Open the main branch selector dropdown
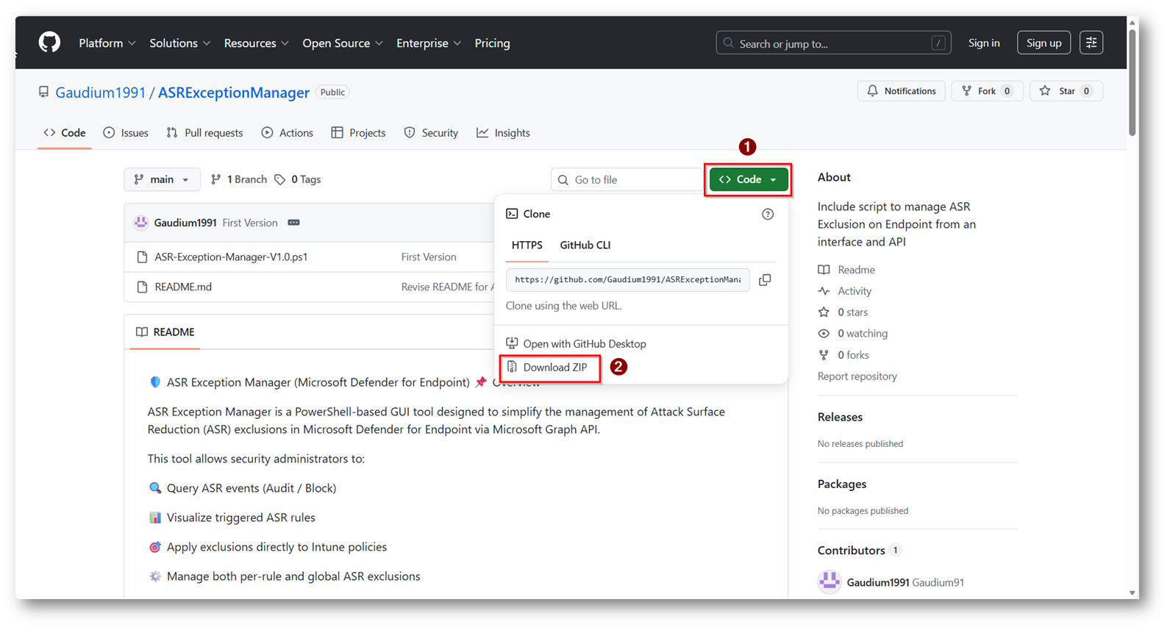This screenshot has height=630, width=1170. pyautogui.click(x=162, y=179)
